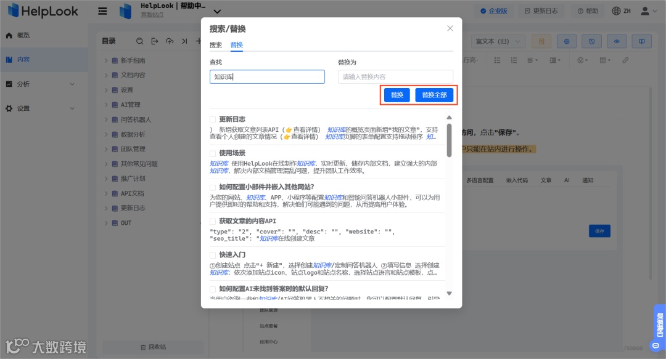Click inside the 替换为 input field

(395, 76)
